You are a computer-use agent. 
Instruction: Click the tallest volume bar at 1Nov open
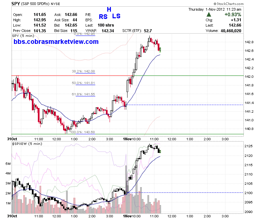click(126, 189)
